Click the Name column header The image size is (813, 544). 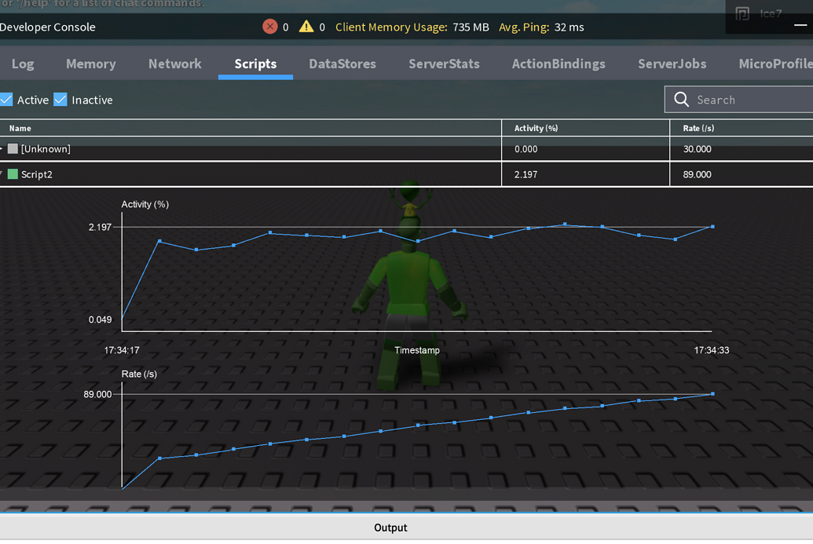click(x=20, y=128)
